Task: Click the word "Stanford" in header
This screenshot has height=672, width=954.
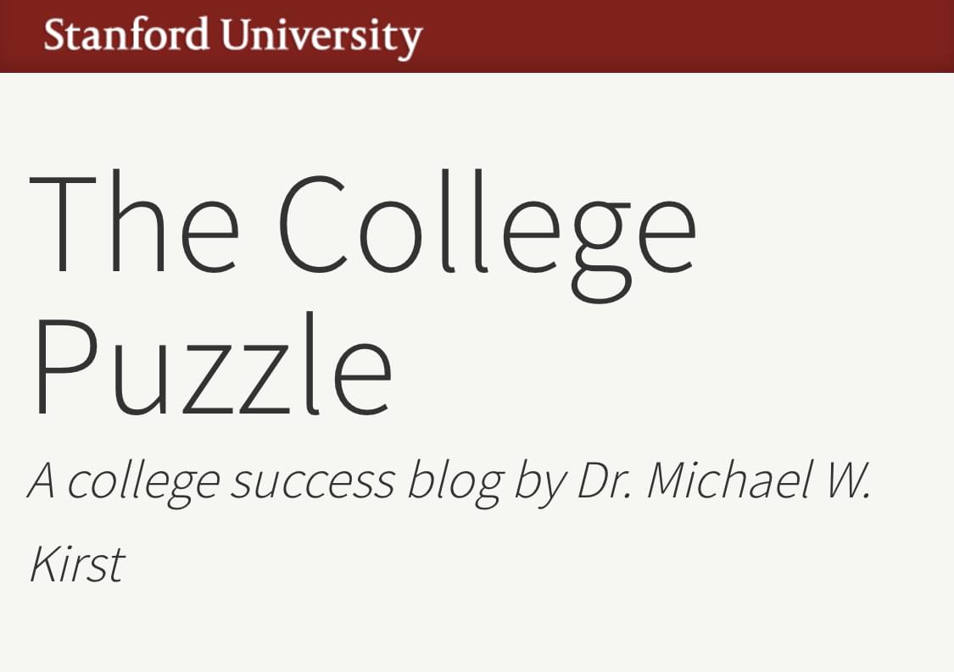Action: pos(127,35)
